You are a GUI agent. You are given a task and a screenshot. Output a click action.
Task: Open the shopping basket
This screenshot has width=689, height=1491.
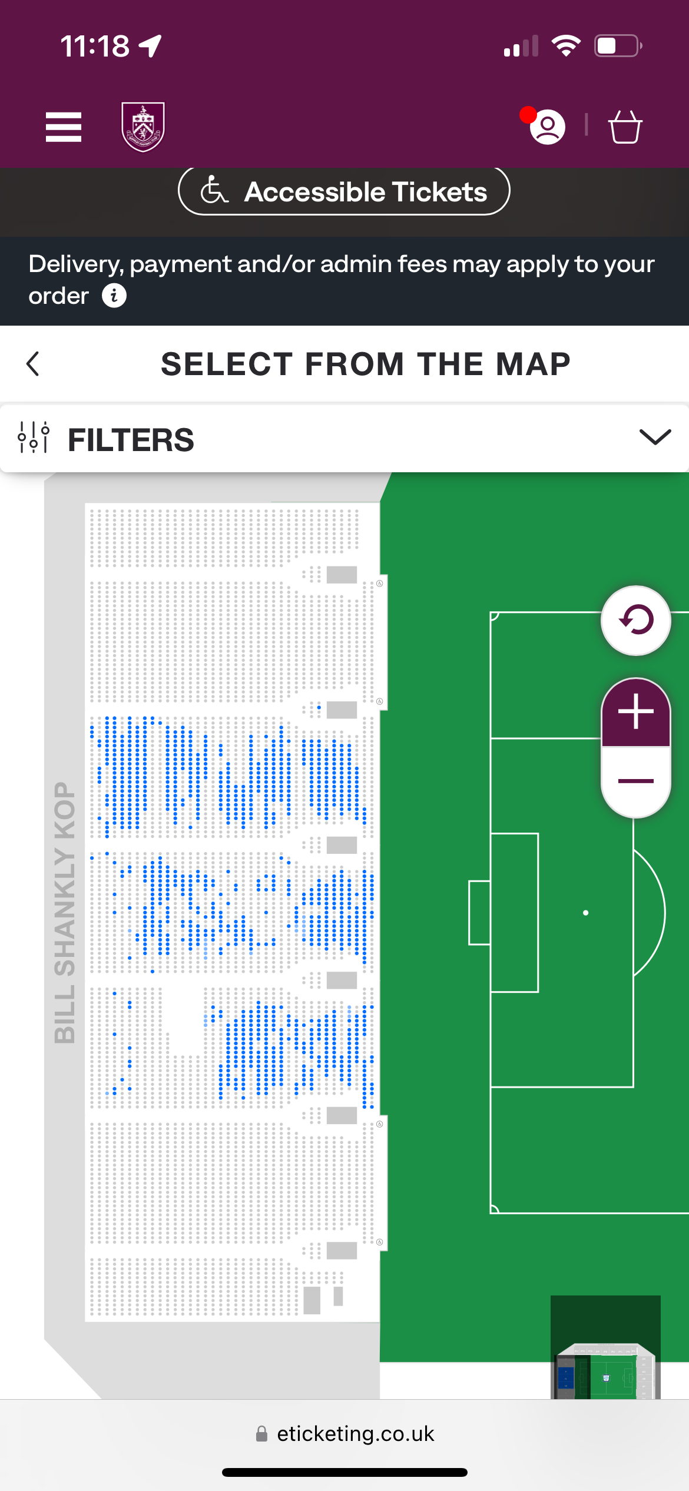[x=625, y=127]
